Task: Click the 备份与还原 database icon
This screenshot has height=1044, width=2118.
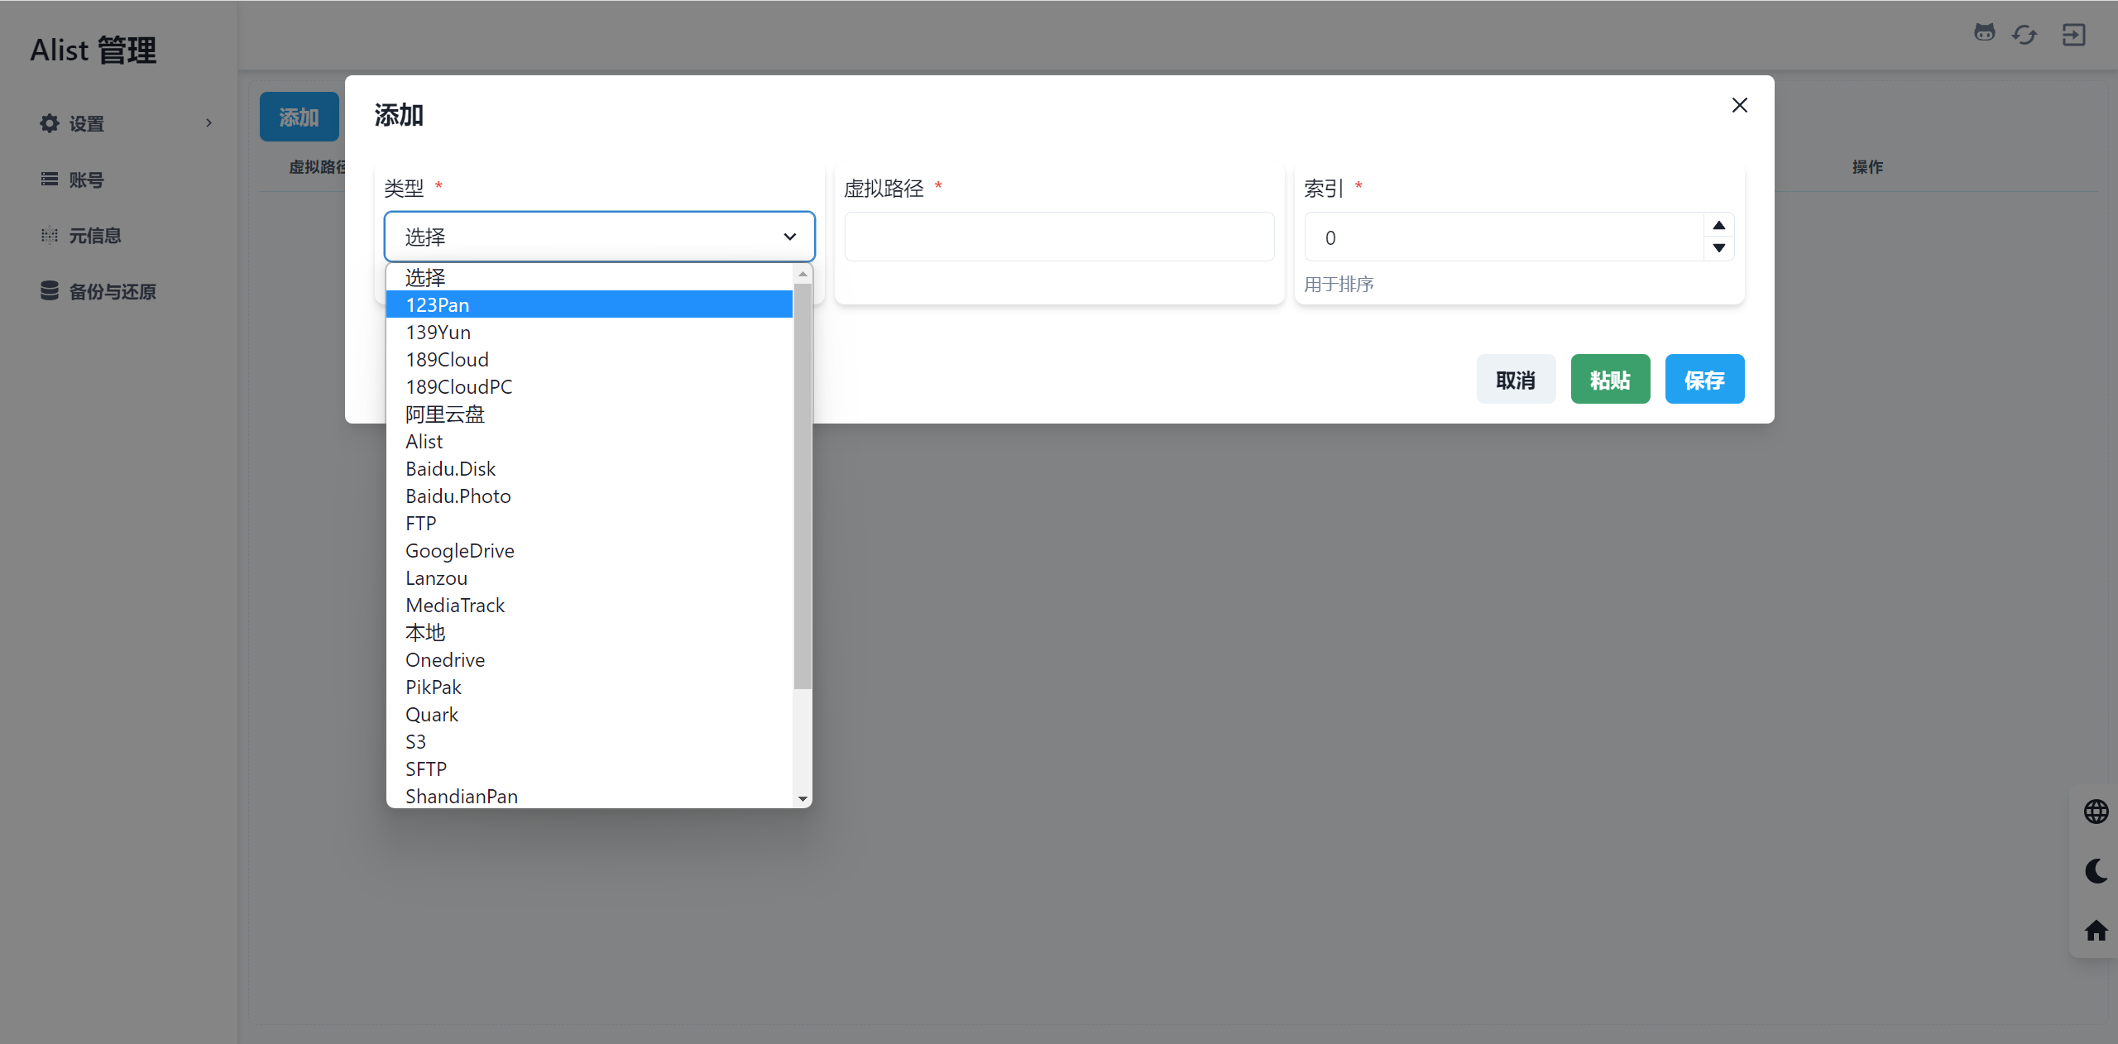Action: [x=50, y=291]
